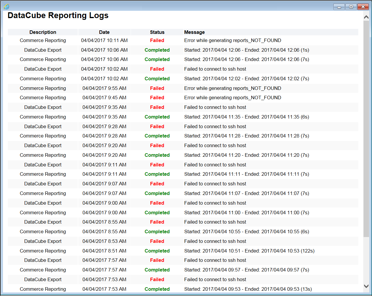Click NOT_FOUND error message at 9:45 AM
Screen dimensions: 372x296
coord(233,97)
